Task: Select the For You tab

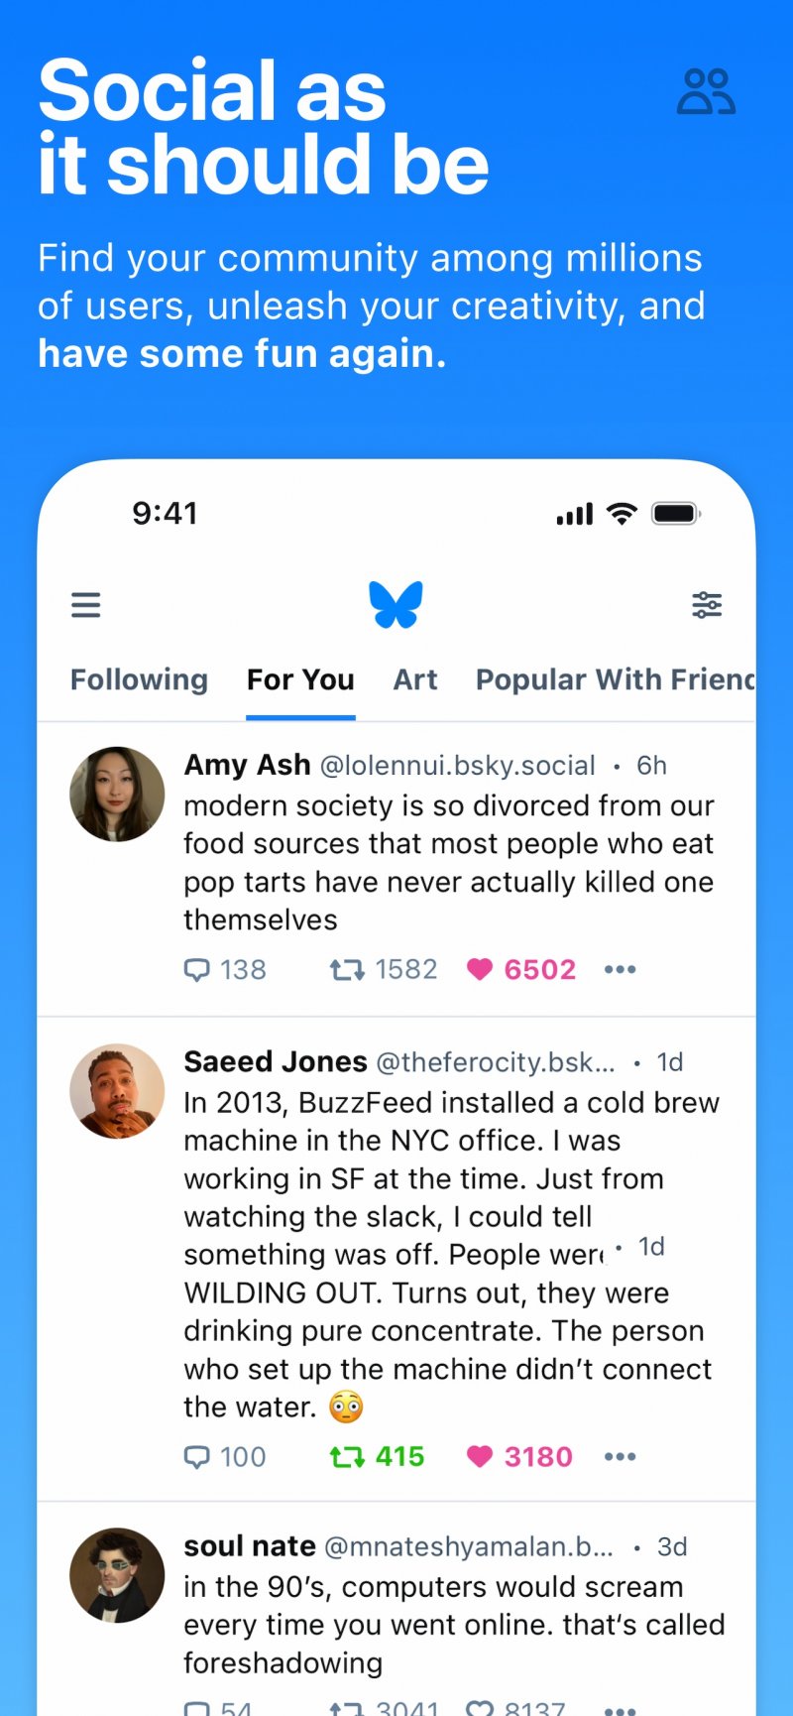Action: pyautogui.click(x=300, y=679)
